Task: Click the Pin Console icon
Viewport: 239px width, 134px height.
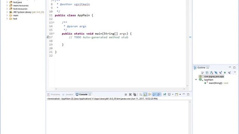Action: [165, 95]
